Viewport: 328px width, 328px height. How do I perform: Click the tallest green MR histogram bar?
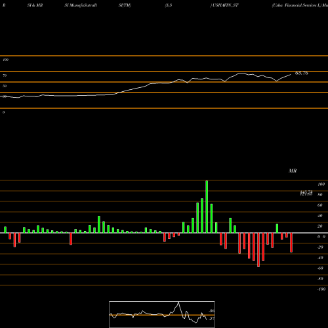207,207
